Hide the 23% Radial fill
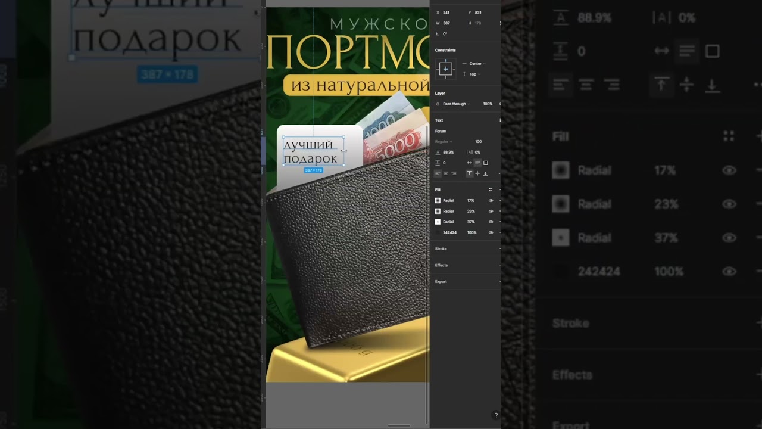Image resolution: width=762 pixels, height=429 pixels. pos(491,212)
